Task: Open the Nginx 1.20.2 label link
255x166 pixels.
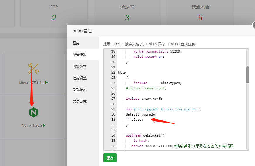Action: point(32,125)
